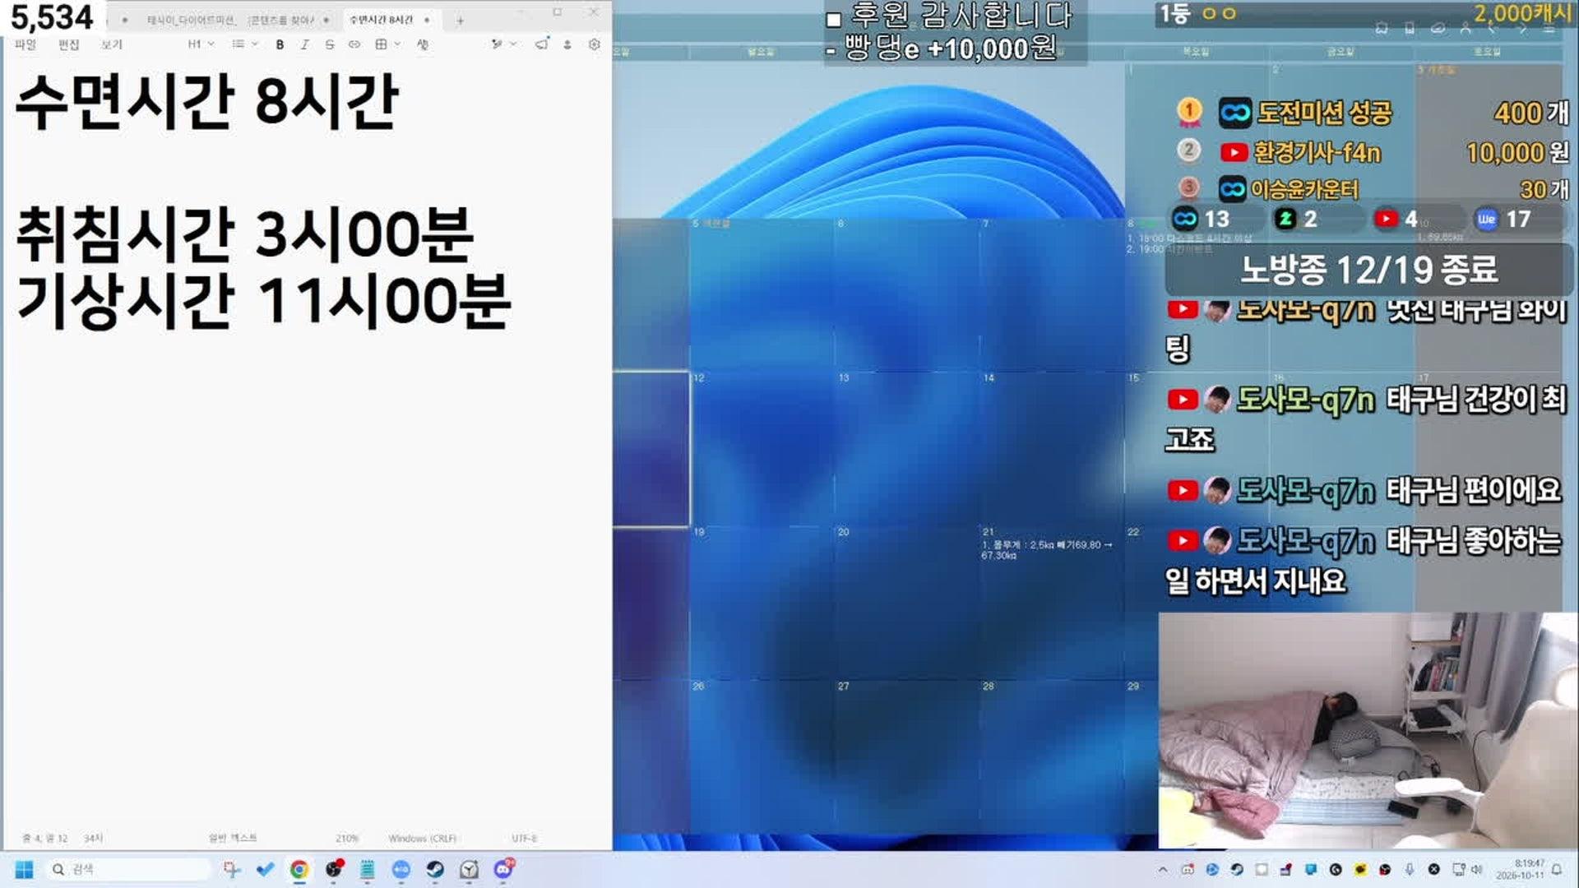Click the calendar cloud sync icon

click(x=1438, y=29)
